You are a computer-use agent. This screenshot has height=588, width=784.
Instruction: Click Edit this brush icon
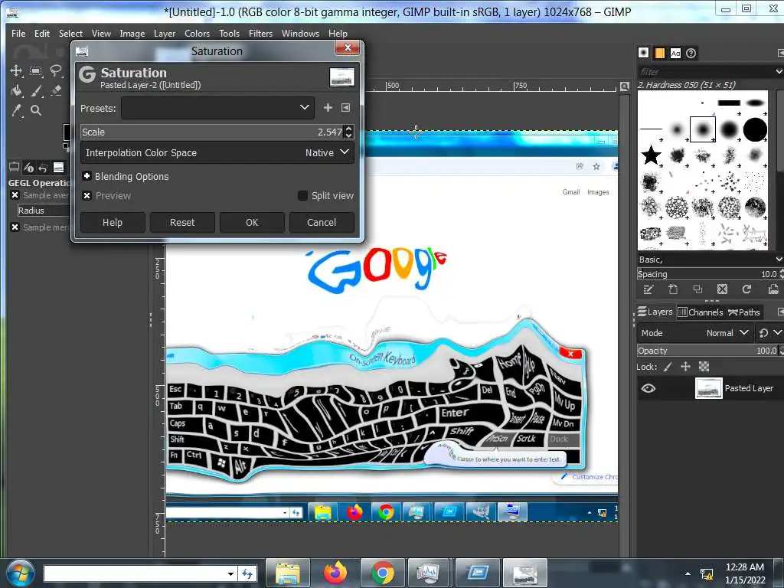[x=648, y=289]
